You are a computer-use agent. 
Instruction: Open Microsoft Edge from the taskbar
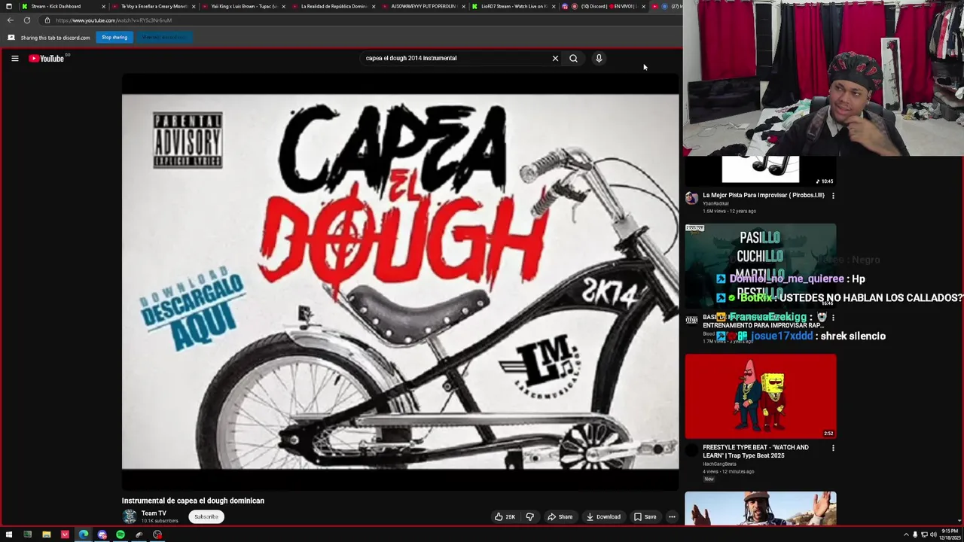click(84, 534)
